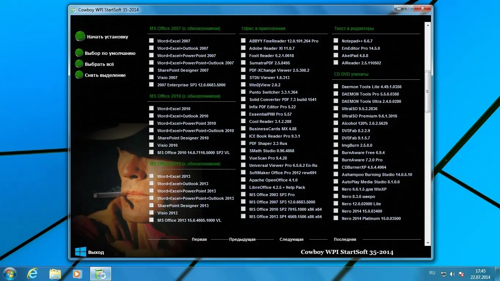Launch Internet Explorer from the taskbar
This screenshot has width=500, height=281.
[x=33, y=274]
